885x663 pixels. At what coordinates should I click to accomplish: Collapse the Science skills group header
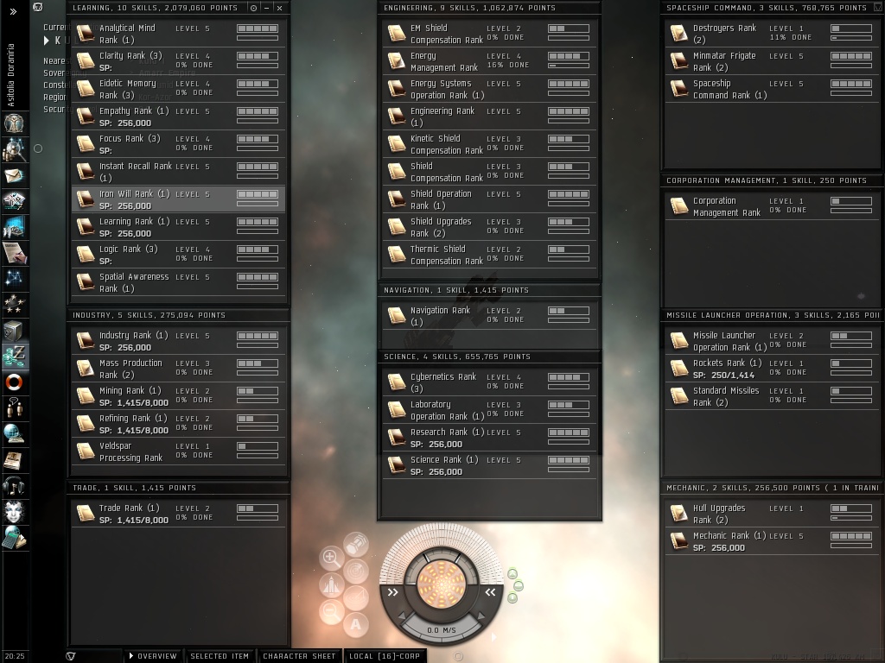489,357
